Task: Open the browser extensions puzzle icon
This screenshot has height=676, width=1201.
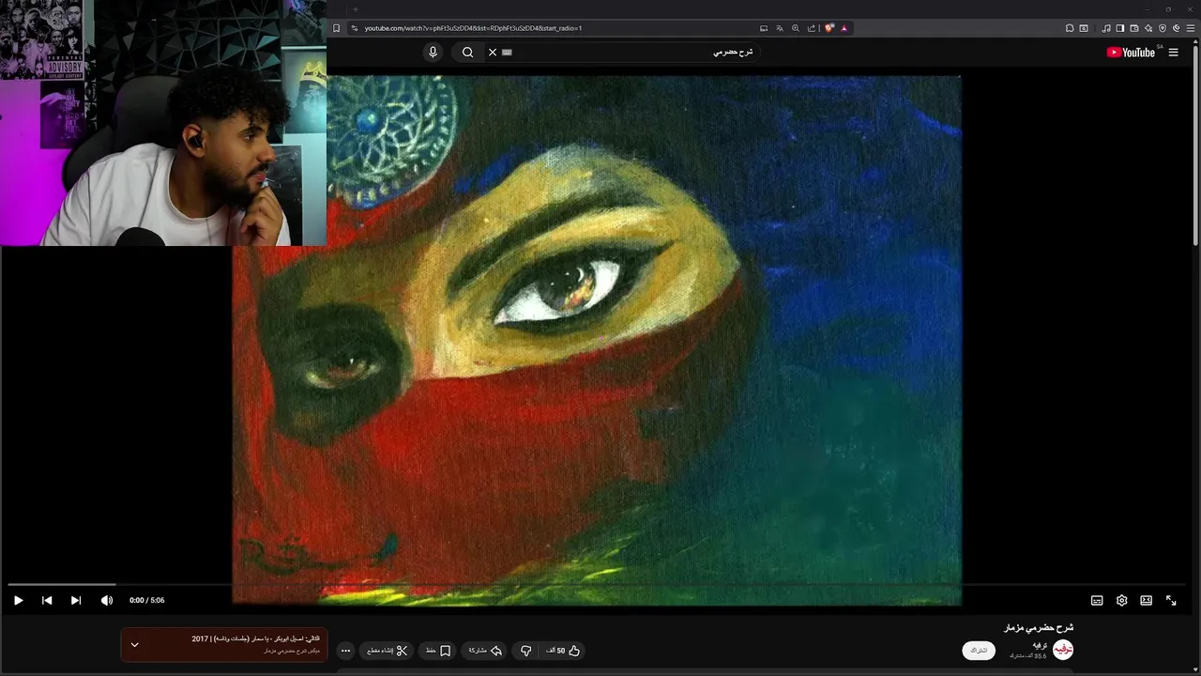Action: click(x=1070, y=28)
